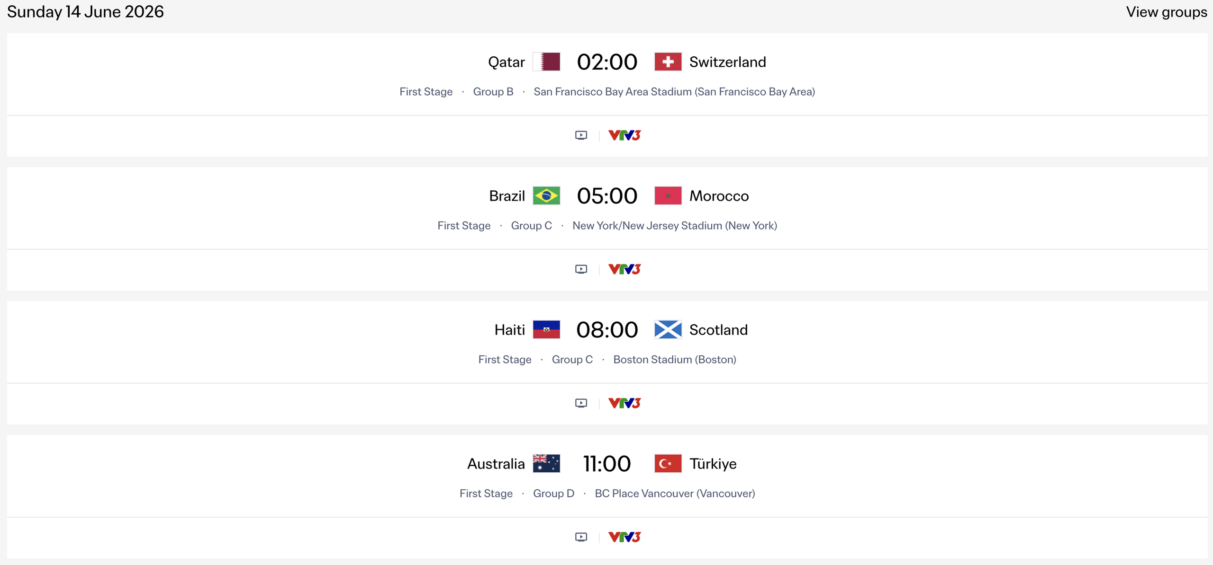Select the Morocco flag

click(x=668, y=195)
